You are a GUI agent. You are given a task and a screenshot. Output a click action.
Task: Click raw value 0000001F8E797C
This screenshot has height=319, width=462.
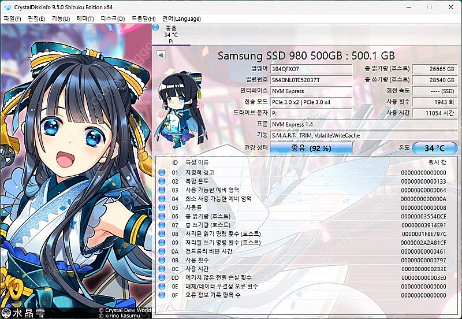point(424,234)
